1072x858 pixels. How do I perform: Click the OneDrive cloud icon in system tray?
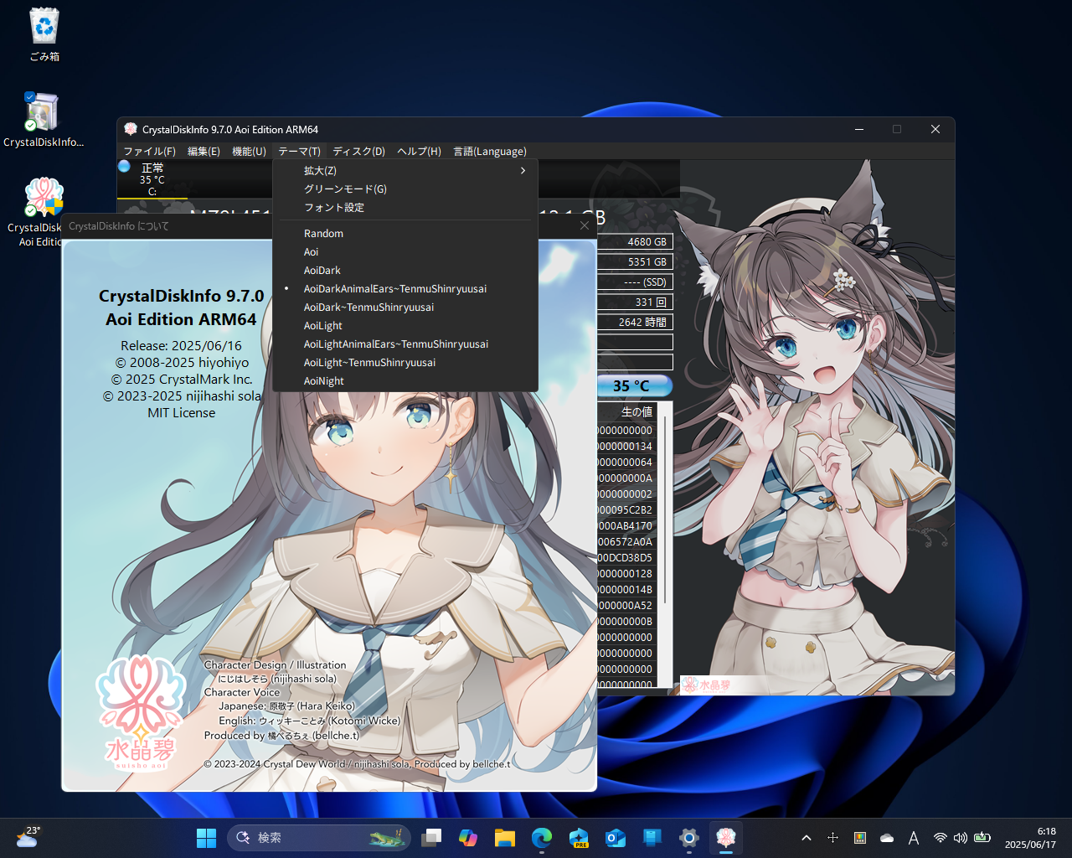tap(887, 837)
